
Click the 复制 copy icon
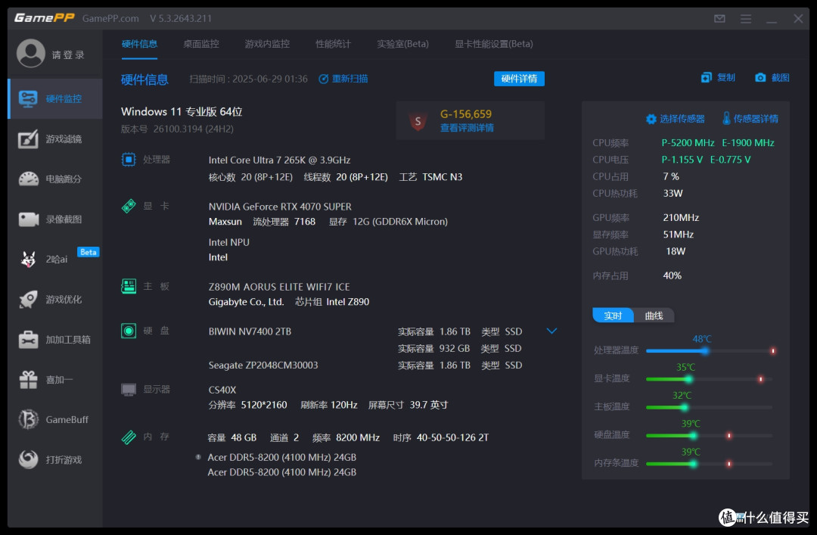point(706,78)
